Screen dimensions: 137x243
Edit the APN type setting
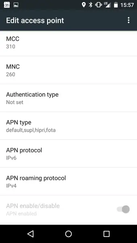point(68,126)
